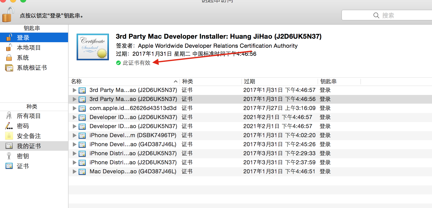Click certificate icon of Mac Develop row
The height and width of the screenshot is (208, 432).
82,172
